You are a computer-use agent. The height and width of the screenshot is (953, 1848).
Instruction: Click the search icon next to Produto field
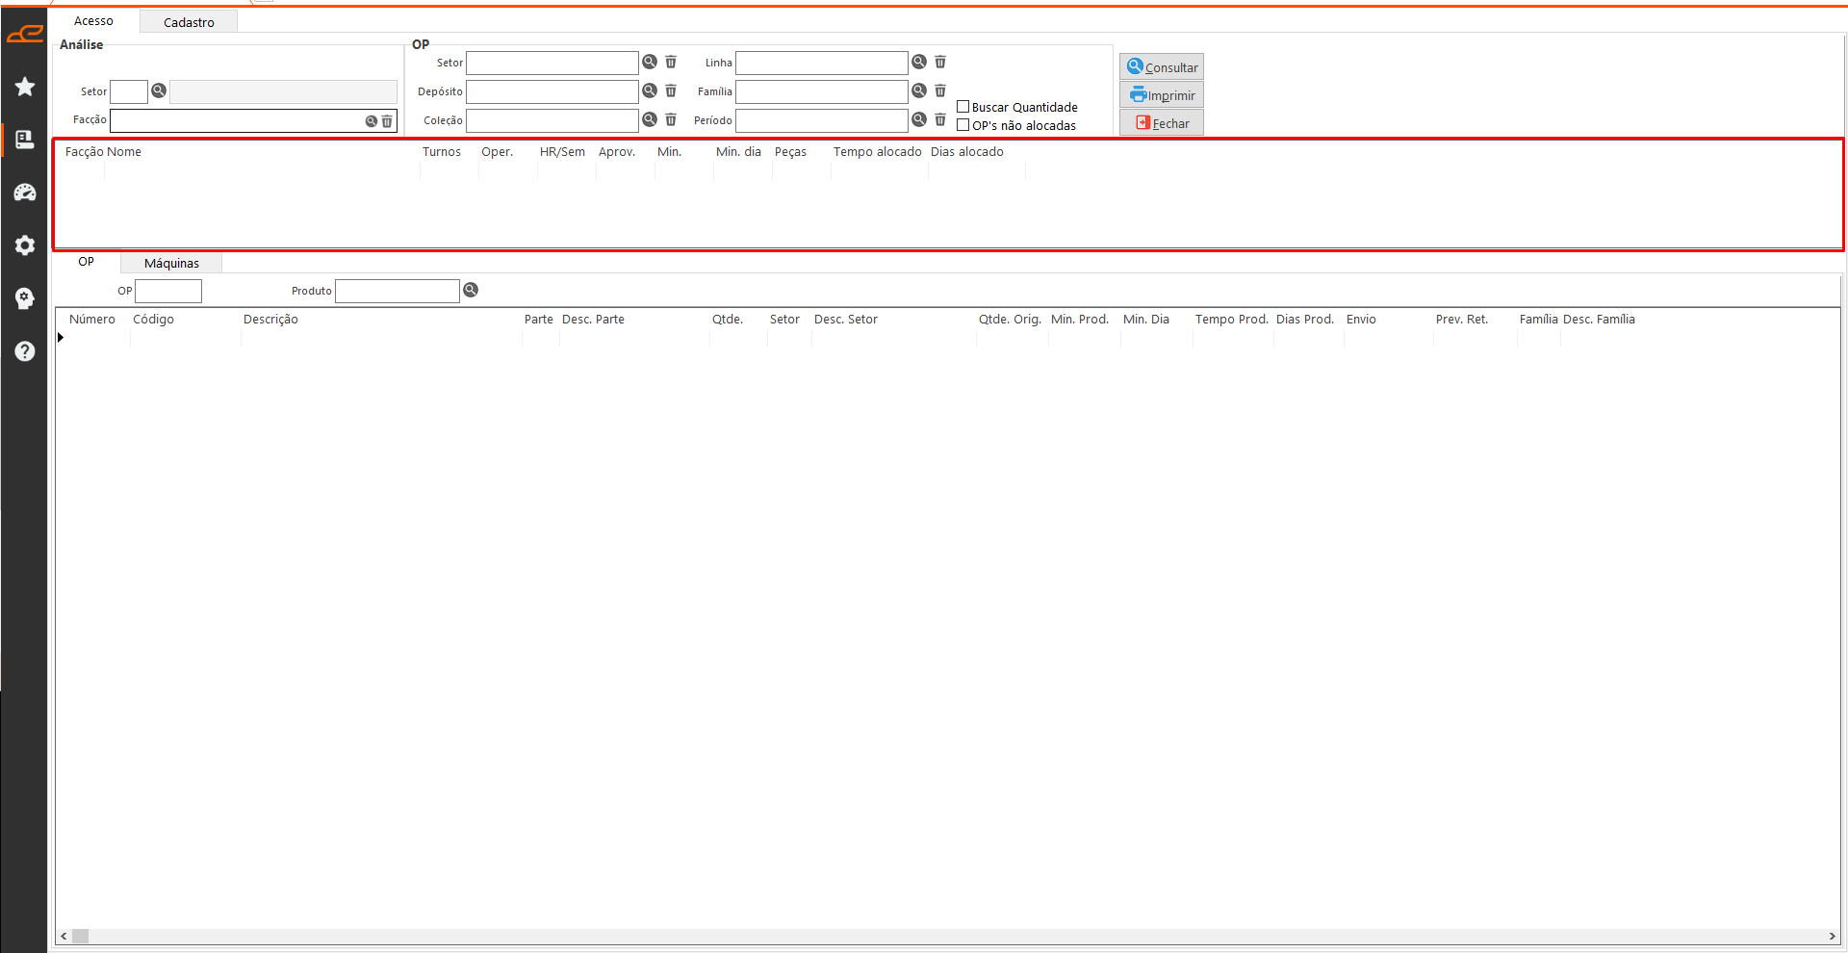pos(471,290)
